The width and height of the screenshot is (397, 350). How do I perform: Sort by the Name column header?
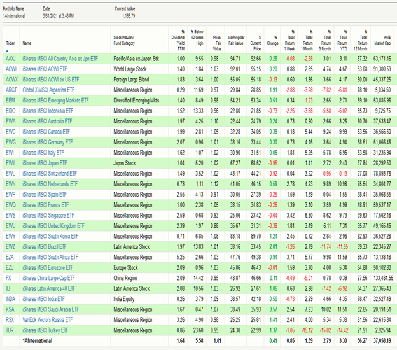pyautogui.click(x=27, y=43)
